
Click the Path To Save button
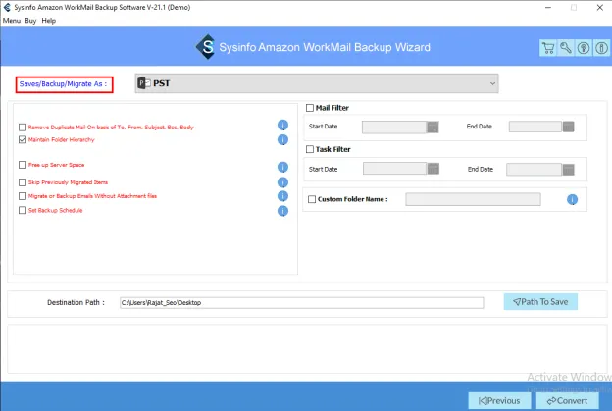[x=540, y=302]
